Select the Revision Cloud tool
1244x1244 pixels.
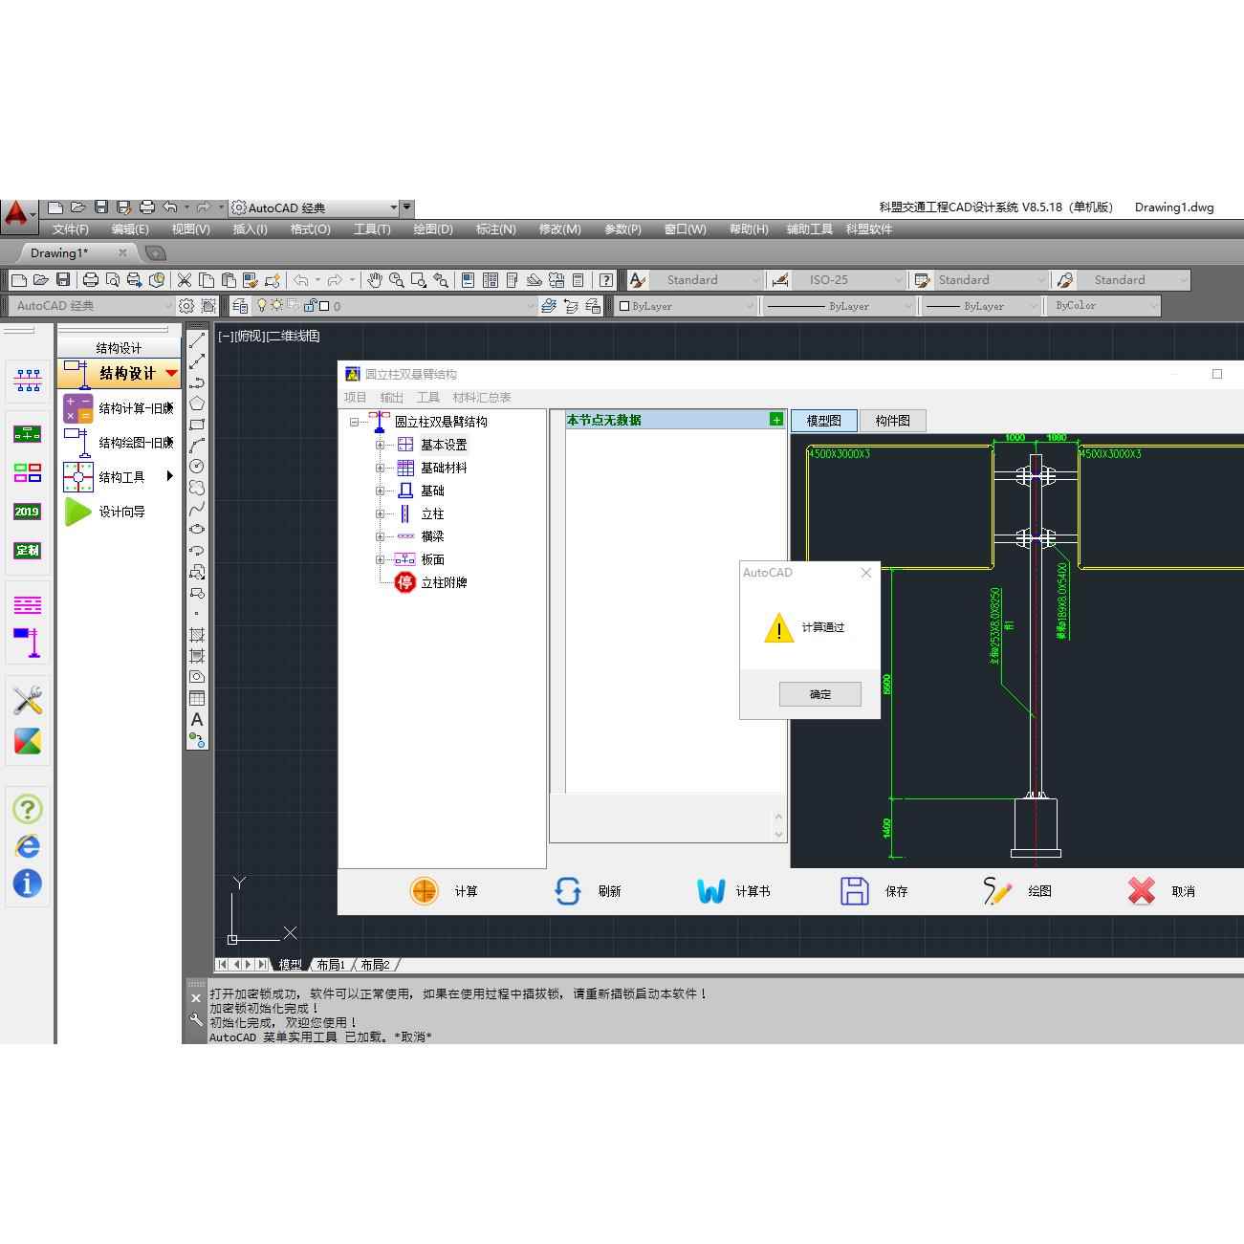tap(197, 488)
